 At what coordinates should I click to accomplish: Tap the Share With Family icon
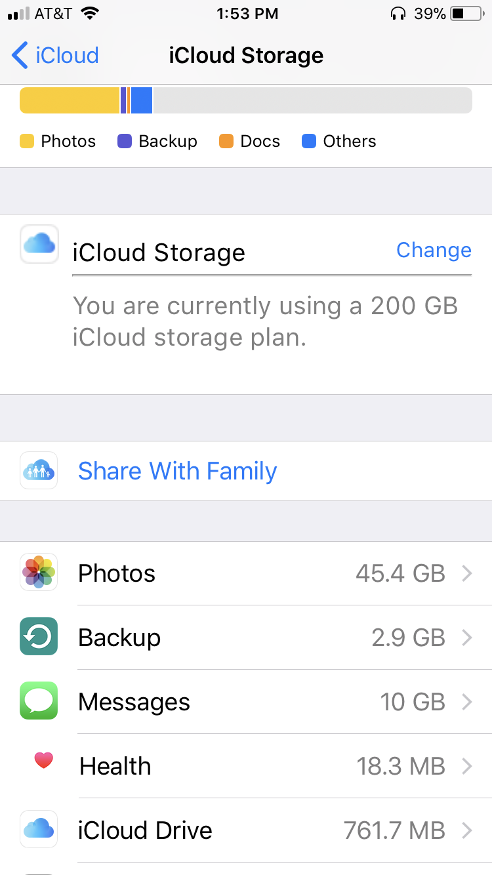pyautogui.click(x=39, y=470)
